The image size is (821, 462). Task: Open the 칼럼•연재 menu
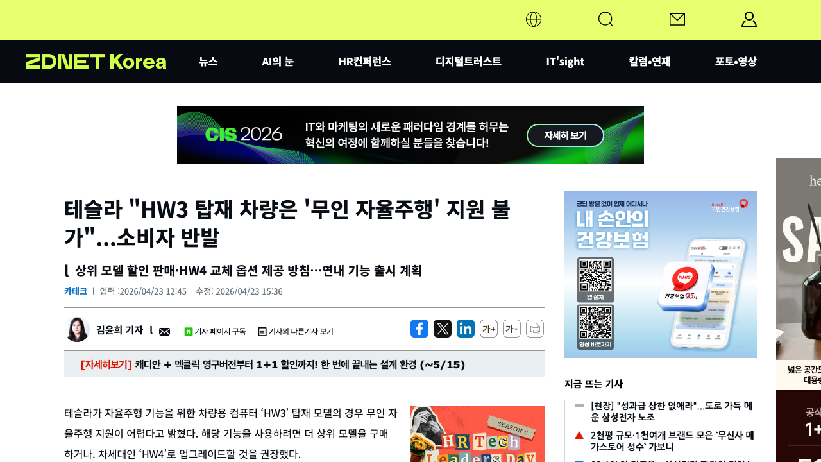tap(650, 62)
